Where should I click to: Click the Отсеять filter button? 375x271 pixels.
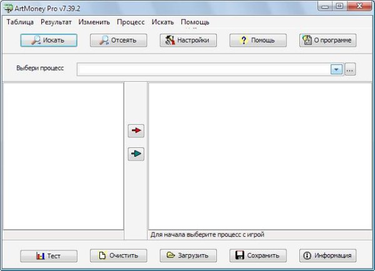pos(118,40)
